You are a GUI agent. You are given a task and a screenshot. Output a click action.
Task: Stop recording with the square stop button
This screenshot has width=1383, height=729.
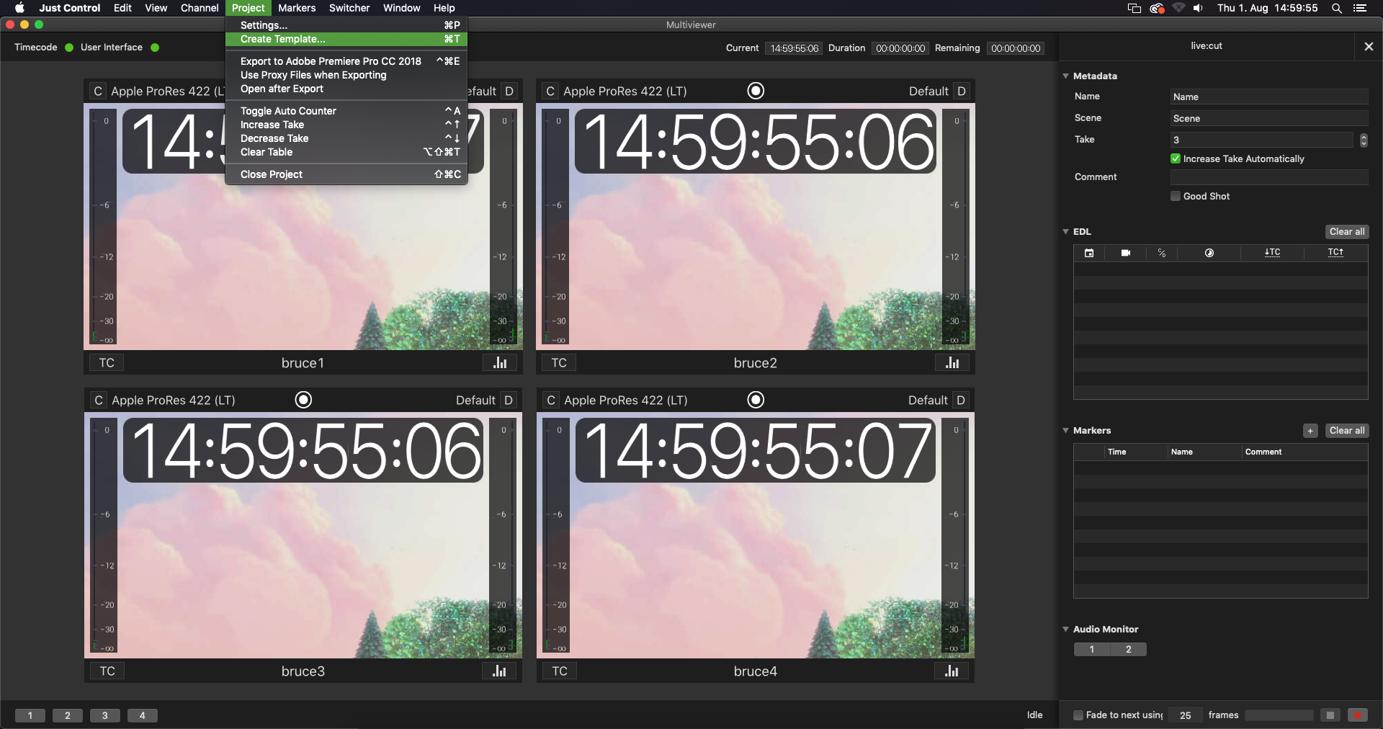tap(1330, 715)
